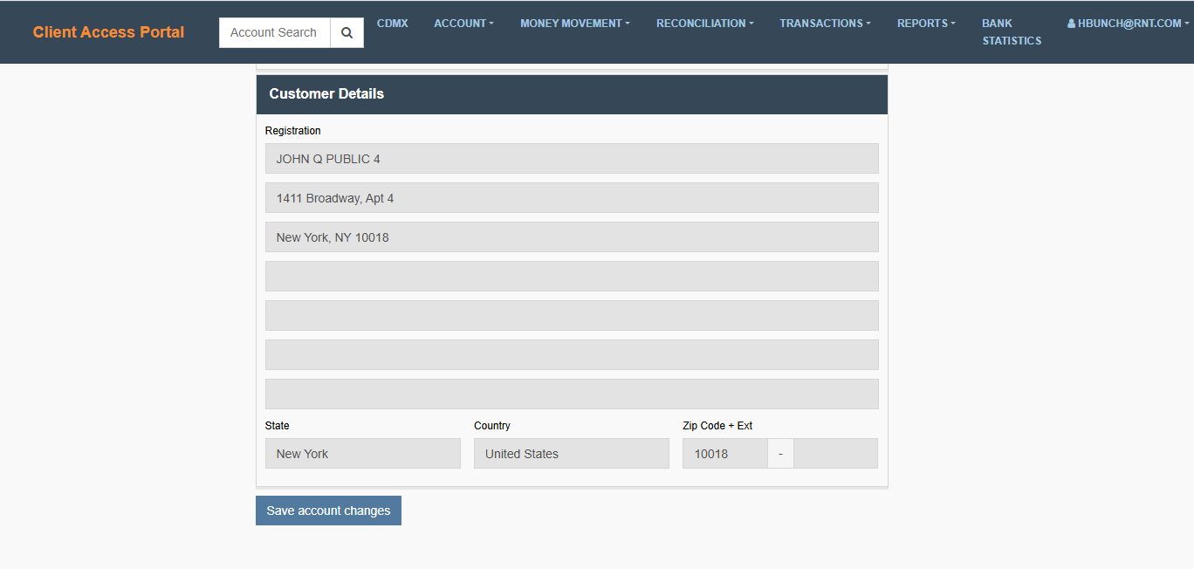
Task: Click the 1411 Broadway, Apt 4 field
Action: click(x=572, y=198)
